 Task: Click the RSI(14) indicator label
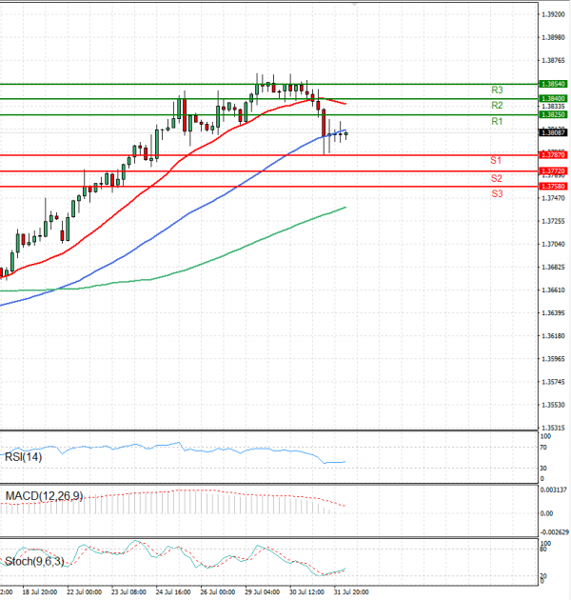(x=24, y=457)
